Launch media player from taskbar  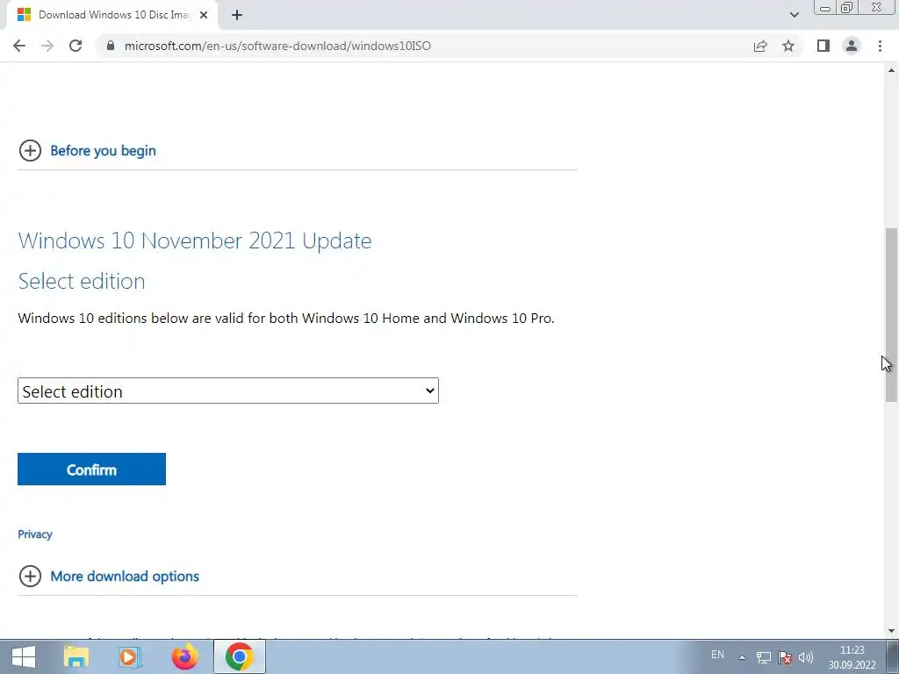(130, 656)
